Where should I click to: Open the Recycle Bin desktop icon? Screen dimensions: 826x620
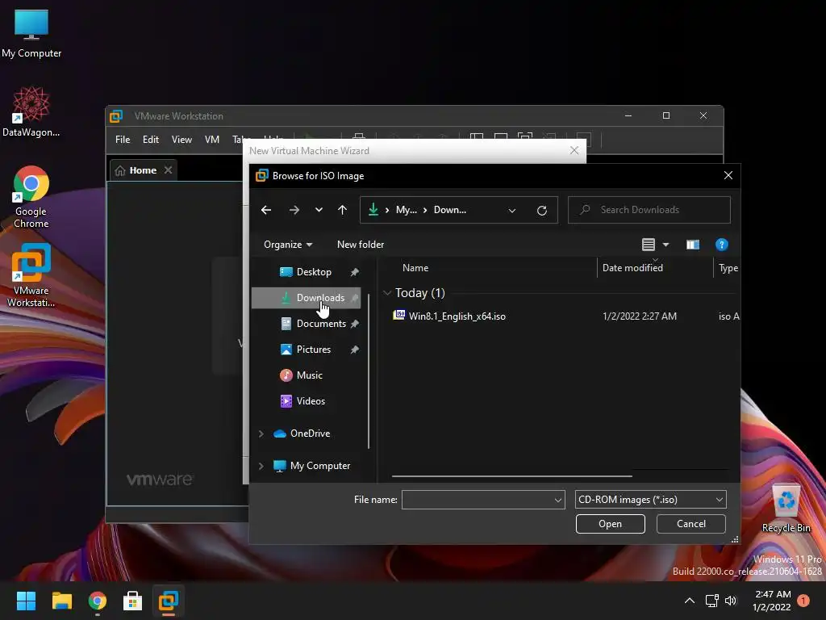point(786,509)
